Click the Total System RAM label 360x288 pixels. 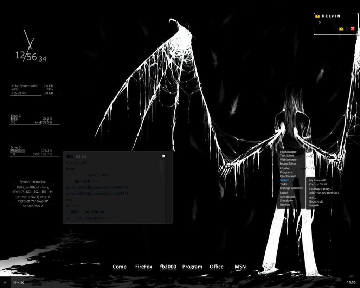click(25, 86)
